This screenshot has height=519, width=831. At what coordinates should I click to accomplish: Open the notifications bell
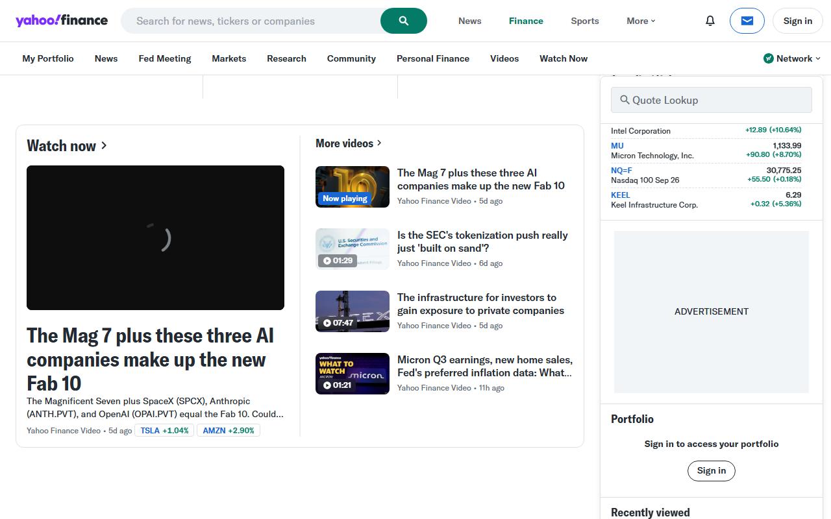point(710,21)
